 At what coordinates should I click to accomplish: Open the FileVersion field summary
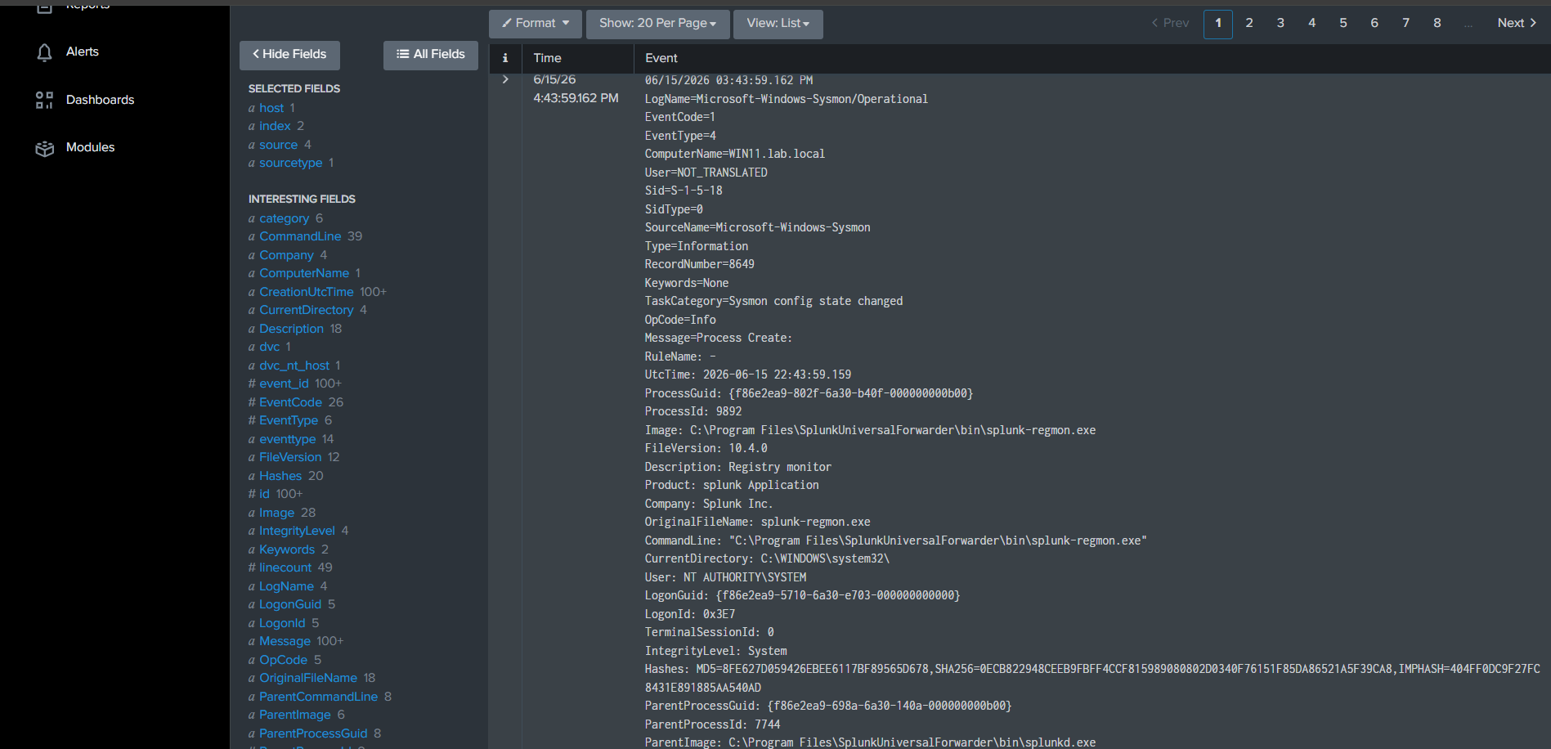[290, 457]
